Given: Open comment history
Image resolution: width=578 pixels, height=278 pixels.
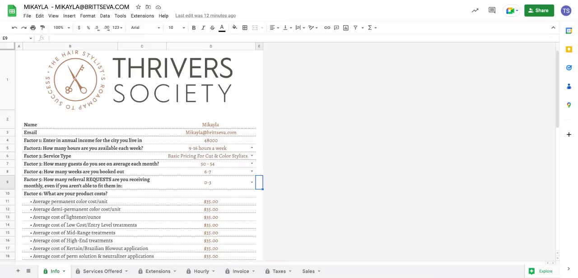Looking at the screenshot, I should [492, 10].
